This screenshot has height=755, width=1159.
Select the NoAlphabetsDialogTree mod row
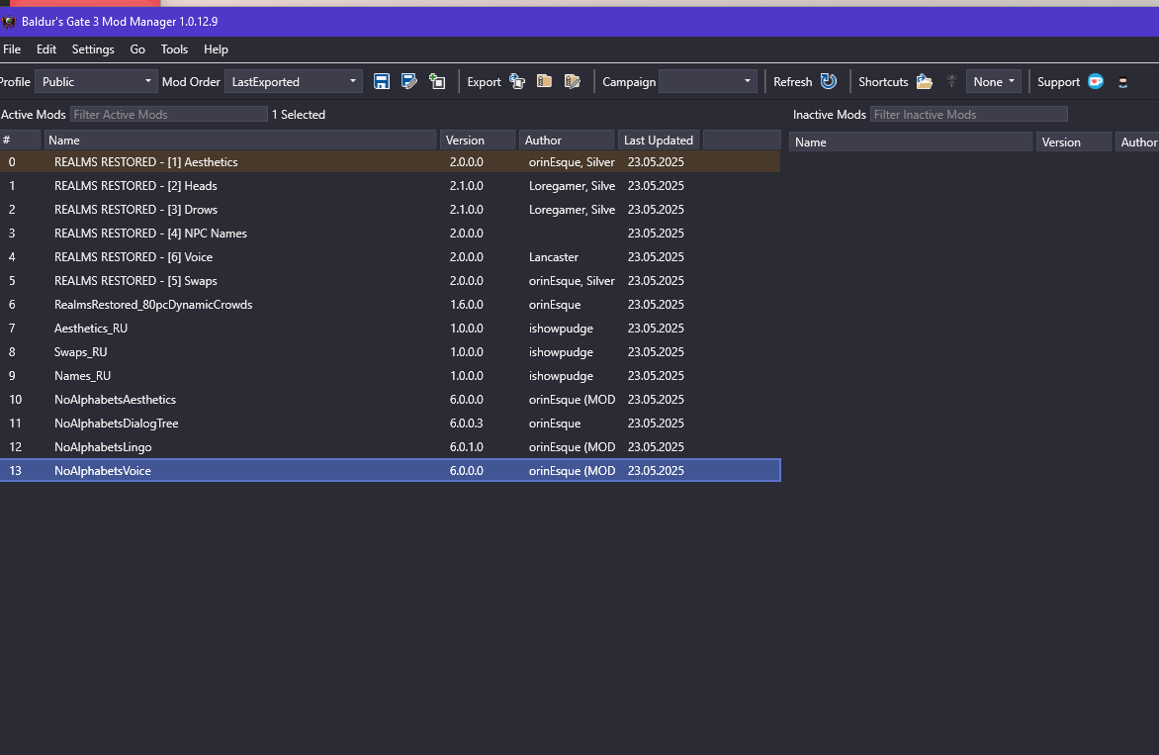click(x=391, y=423)
